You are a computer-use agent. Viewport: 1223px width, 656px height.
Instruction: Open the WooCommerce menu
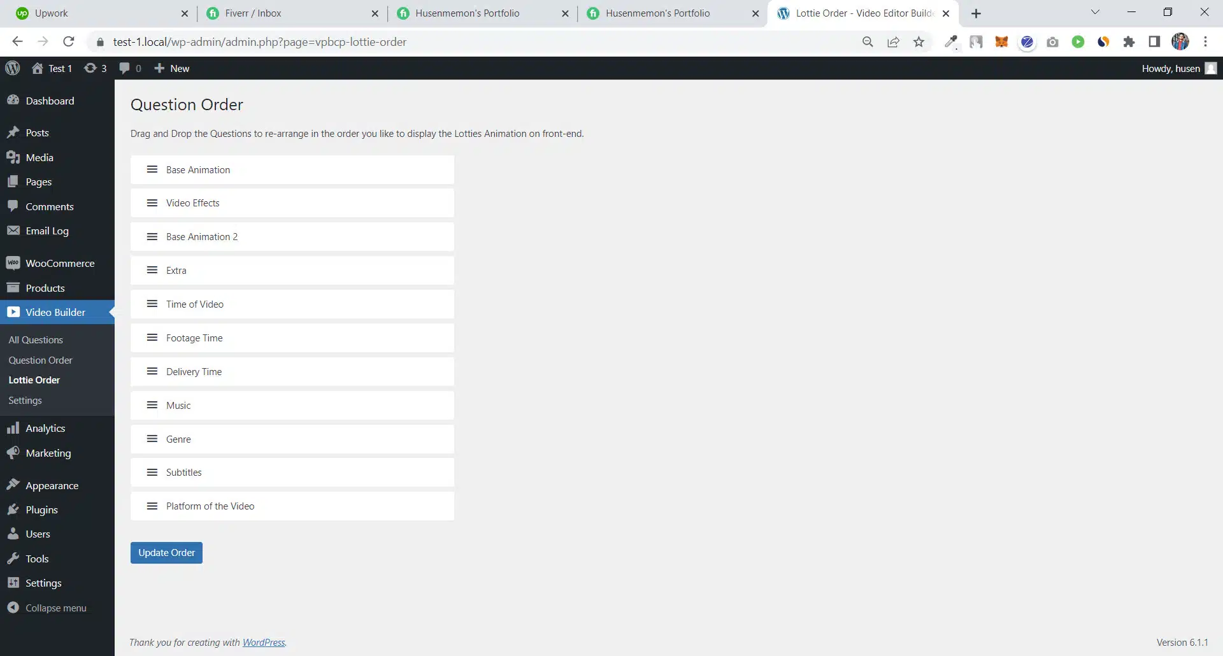coord(59,263)
